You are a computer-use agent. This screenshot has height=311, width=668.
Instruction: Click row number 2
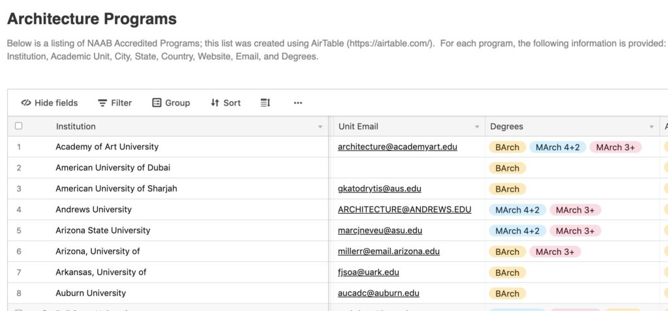(19, 168)
